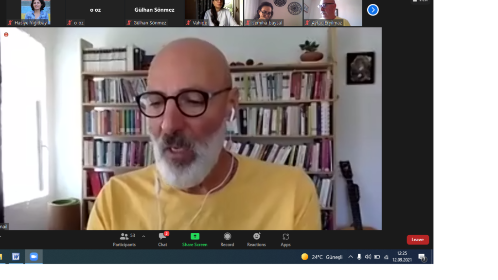Show next participants with the blue arrow
The image size is (498, 280).
[x=373, y=10]
